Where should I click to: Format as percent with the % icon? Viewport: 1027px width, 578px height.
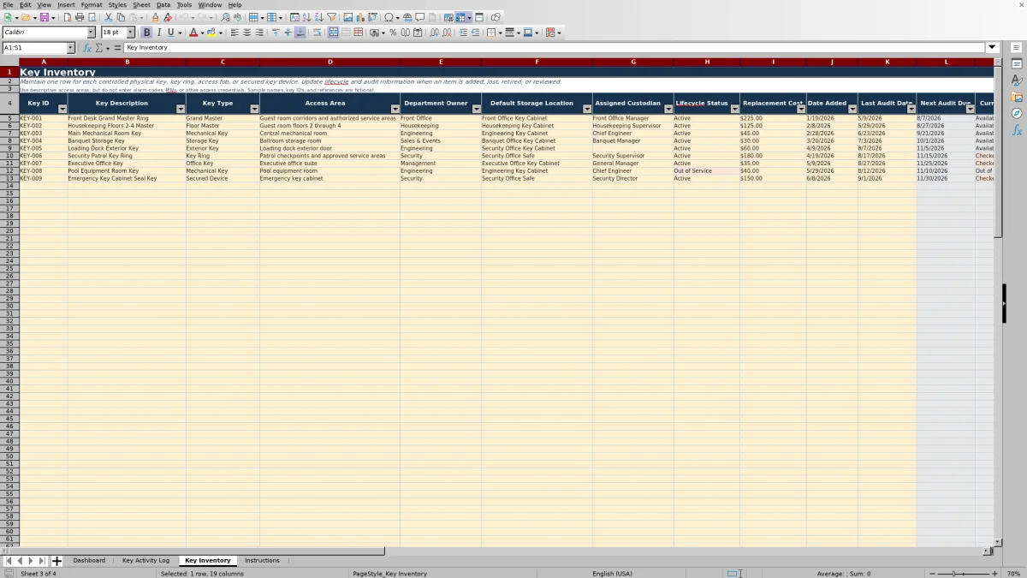click(x=393, y=33)
